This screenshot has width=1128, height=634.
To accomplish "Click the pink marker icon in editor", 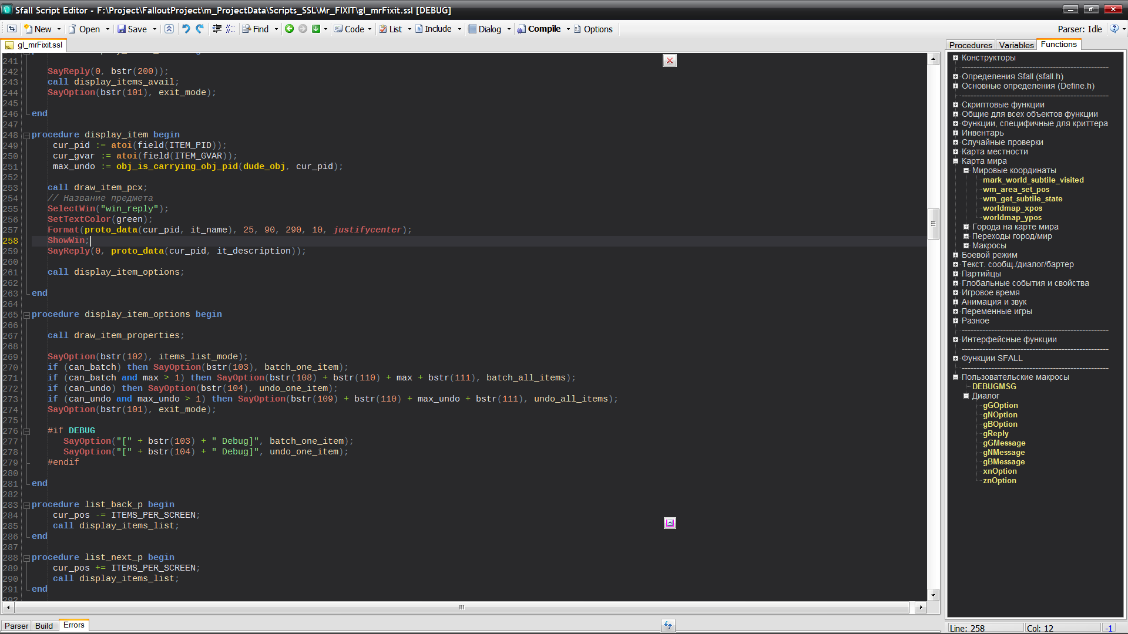I will [670, 523].
